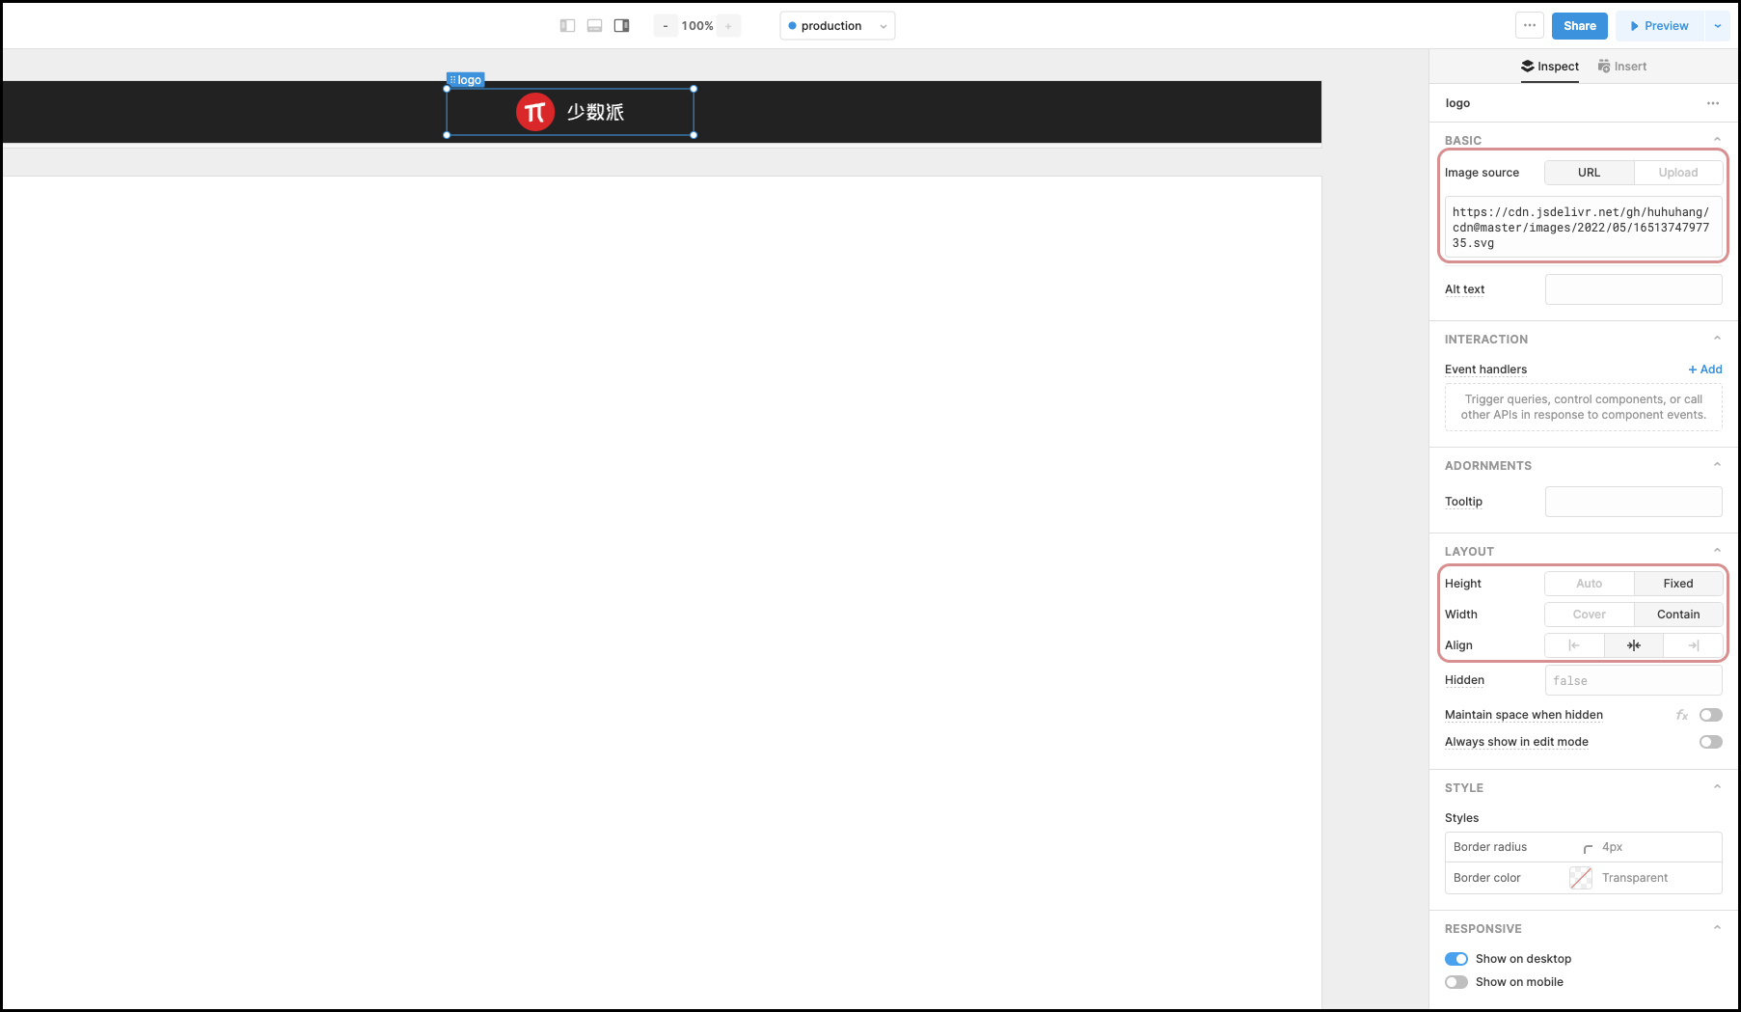
Task: Open the Preview options dropdown arrow
Action: coord(1718,26)
